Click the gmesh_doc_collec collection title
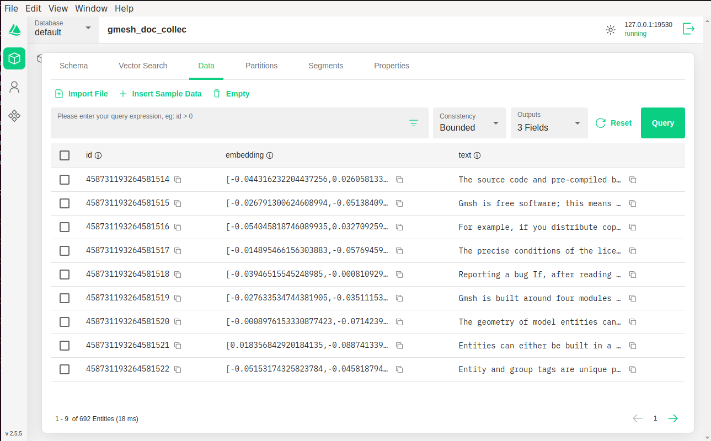This screenshot has height=441, width=711. click(x=147, y=30)
